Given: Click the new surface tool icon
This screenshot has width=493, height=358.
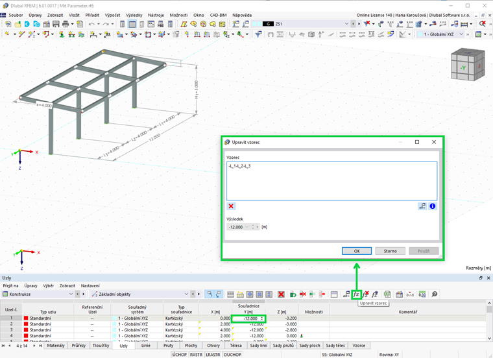Looking at the screenshot, I should click(x=119, y=34).
